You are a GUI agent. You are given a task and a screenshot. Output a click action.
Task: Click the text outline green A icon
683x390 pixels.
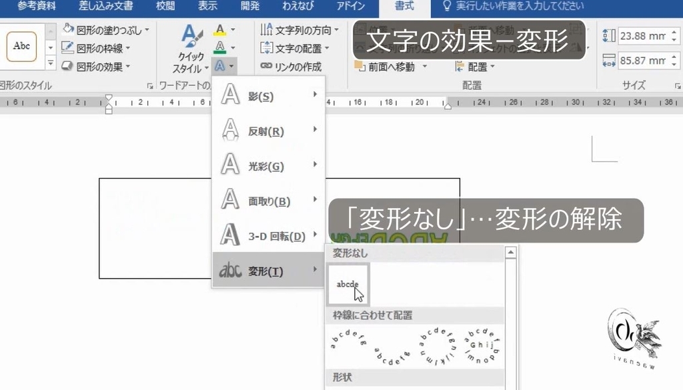pyautogui.click(x=220, y=47)
